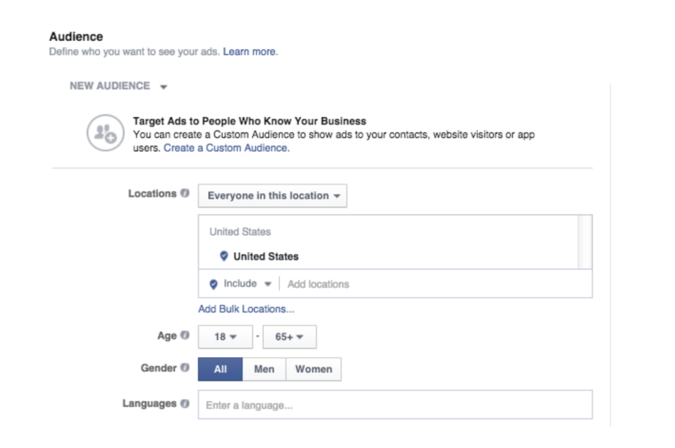Open the maximum age 65+ dropdown
This screenshot has width=675, height=448.
(x=289, y=337)
